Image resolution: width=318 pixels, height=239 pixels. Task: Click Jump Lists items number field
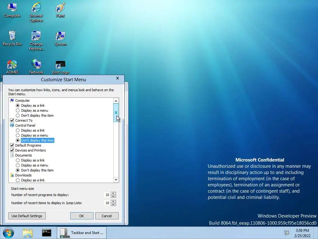(x=107, y=203)
